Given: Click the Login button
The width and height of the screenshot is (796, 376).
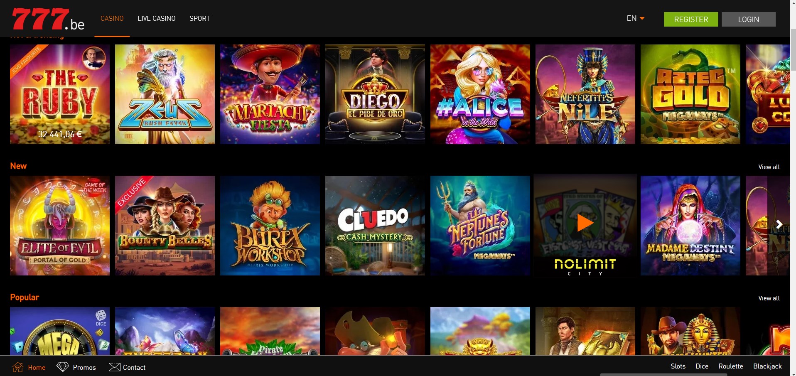Looking at the screenshot, I should 749,19.
